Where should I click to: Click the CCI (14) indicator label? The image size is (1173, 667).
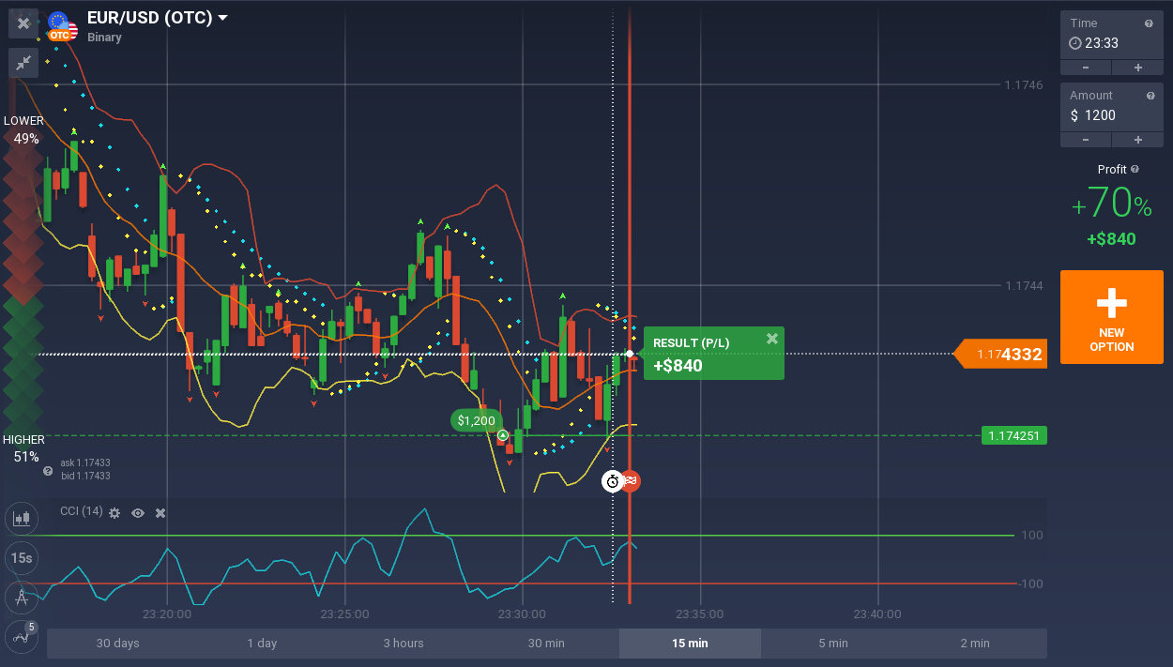click(81, 511)
